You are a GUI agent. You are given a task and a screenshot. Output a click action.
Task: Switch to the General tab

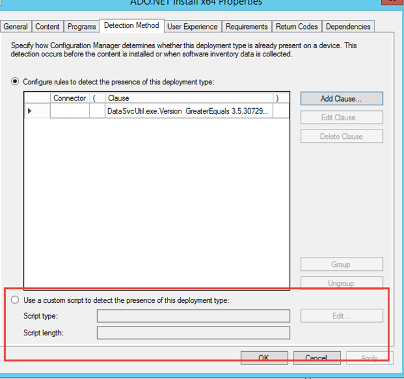tap(16, 27)
